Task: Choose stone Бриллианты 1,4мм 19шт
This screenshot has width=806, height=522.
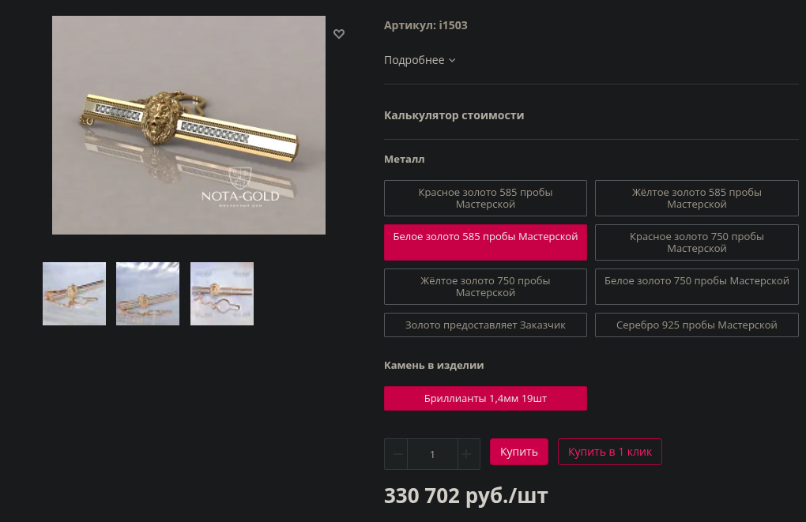Action: pos(485,399)
